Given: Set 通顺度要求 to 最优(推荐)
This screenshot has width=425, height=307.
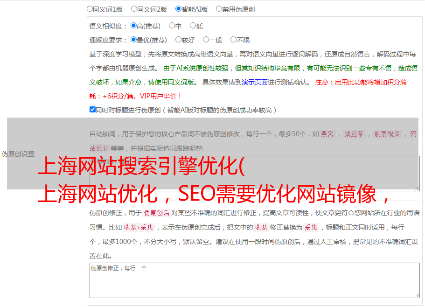Looking at the screenshot, I should tap(133, 40).
